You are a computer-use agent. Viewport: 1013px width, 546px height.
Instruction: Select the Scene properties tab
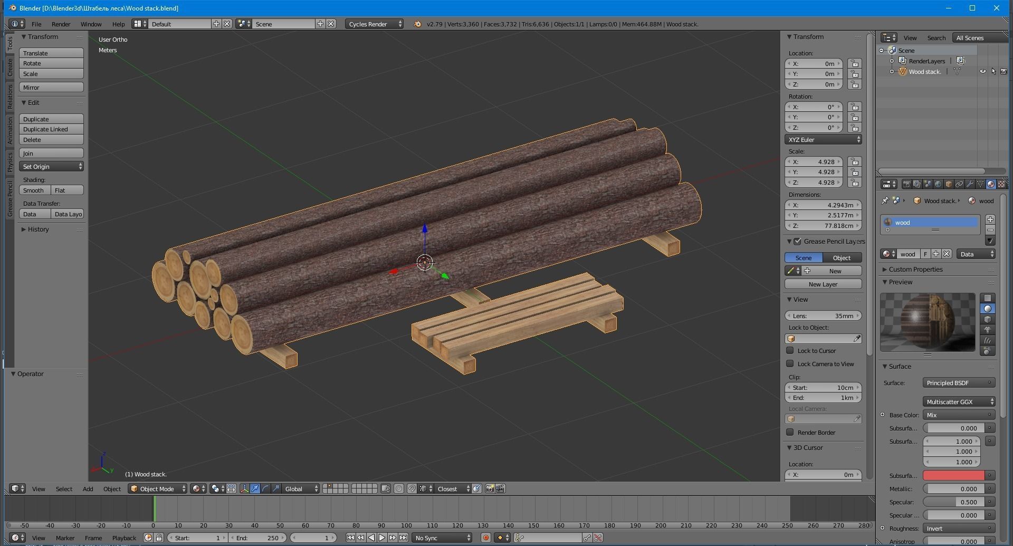point(927,184)
